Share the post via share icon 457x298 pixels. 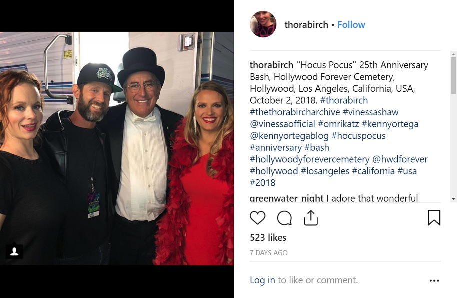[x=311, y=218]
